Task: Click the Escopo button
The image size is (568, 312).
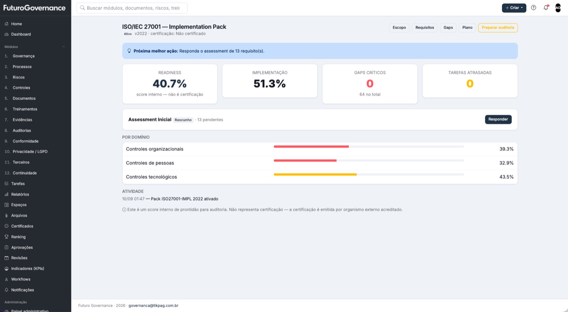Action: [399, 28]
